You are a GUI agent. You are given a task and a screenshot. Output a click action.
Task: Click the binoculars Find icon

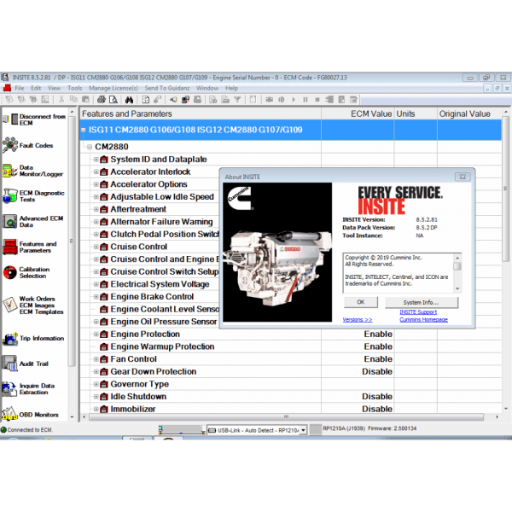point(129,100)
